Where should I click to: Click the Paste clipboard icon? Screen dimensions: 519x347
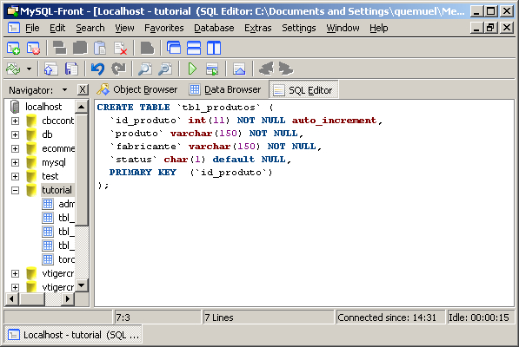click(100, 49)
